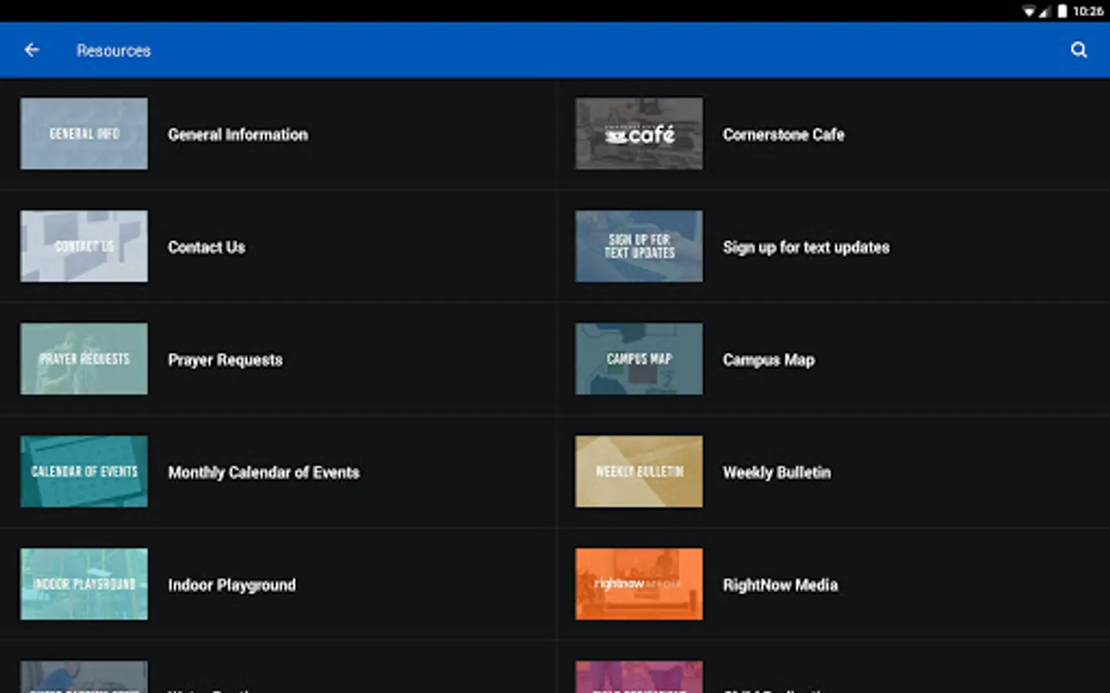Viewport: 1110px width, 693px height.
Task: Tap the Indoor Playground thumbnail
Action: click(84, 584)
